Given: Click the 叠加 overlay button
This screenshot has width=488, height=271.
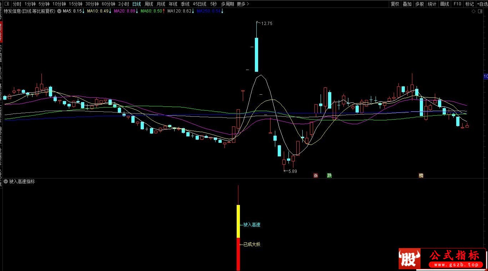Looking at the screenshot, I should point(407,4).
